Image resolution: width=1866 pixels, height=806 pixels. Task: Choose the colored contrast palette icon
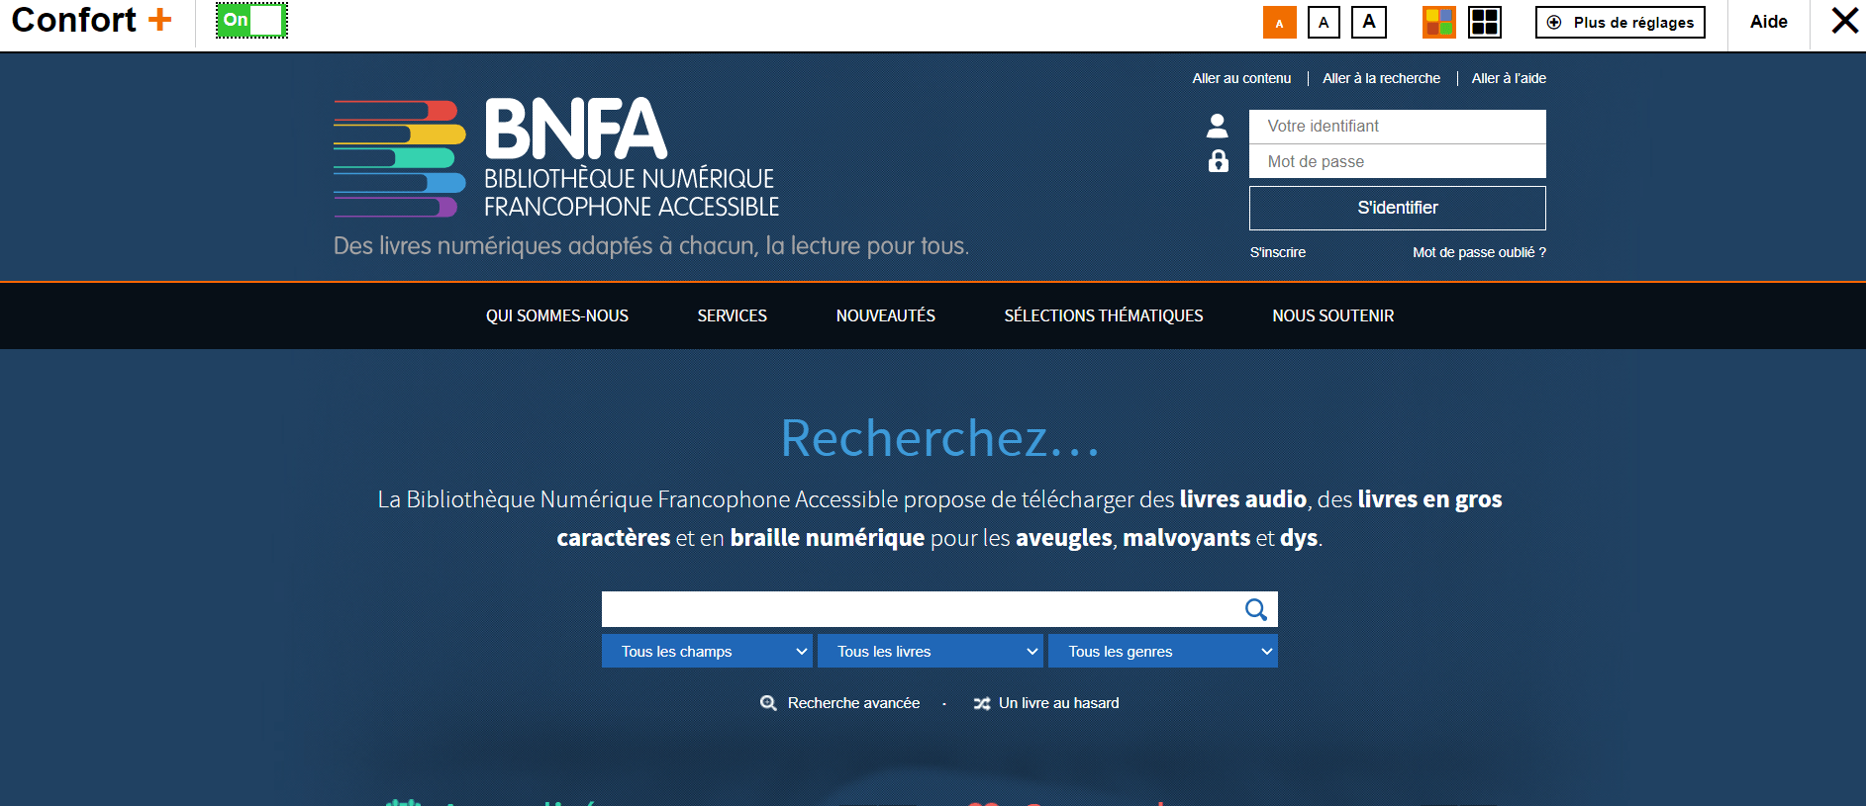click(1439, 22)
